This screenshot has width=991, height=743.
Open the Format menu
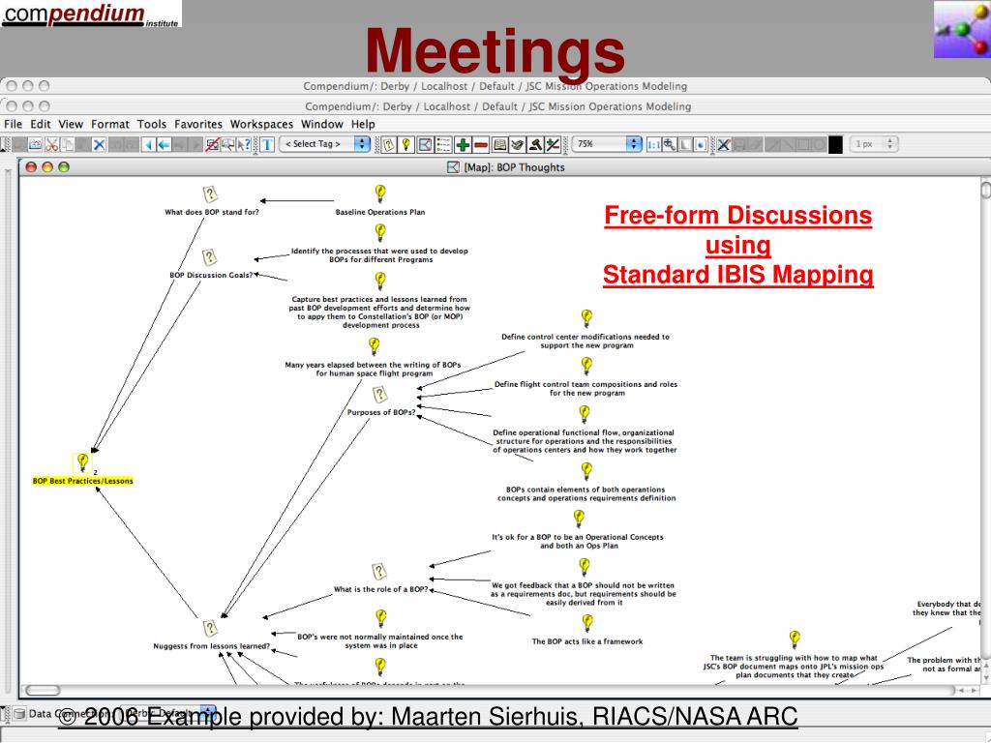tap(110, 124)
